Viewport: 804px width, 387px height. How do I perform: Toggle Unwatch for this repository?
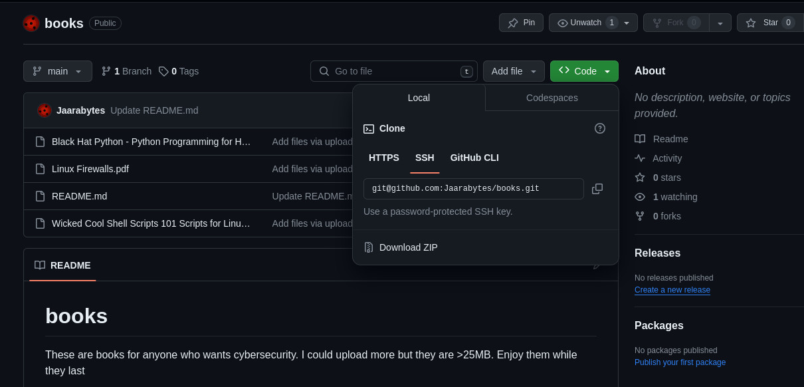pos(585,23)
